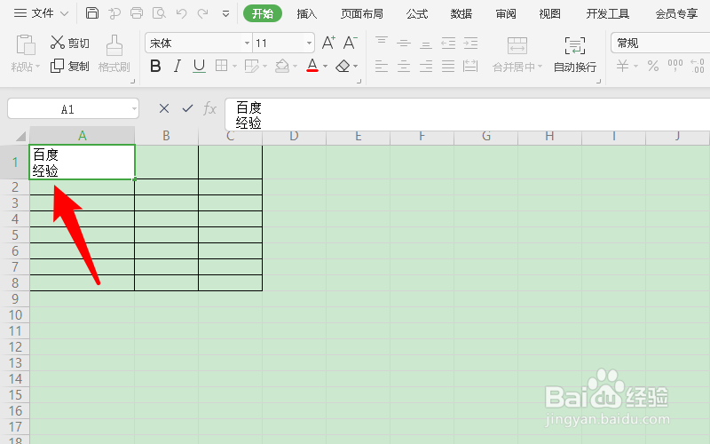Screen dimensions: 710x444
Task: Click the cell borders icon
Action: 221,66
